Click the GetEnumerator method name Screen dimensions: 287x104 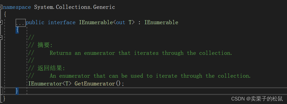coord(95,84)
